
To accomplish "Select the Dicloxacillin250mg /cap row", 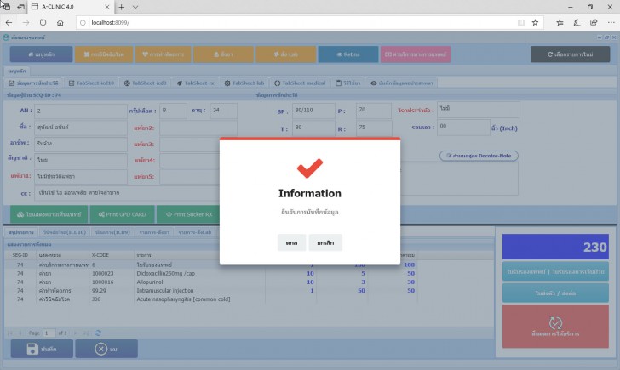I will [x=210, y=273].
